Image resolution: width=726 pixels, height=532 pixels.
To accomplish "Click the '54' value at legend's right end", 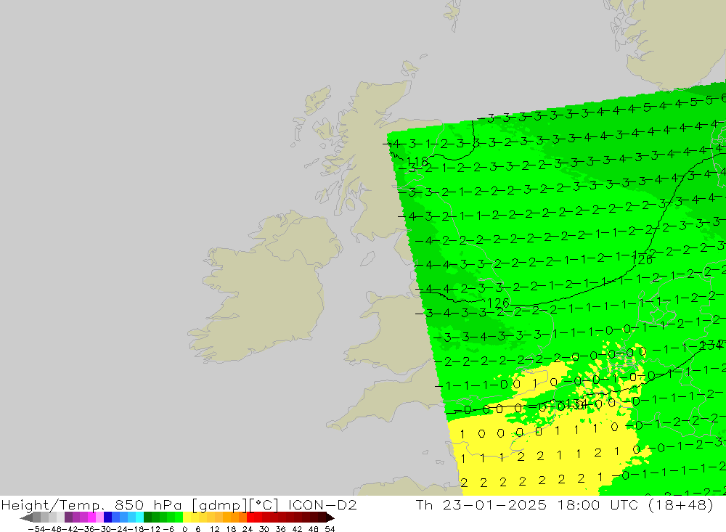I will click(330, 529).
